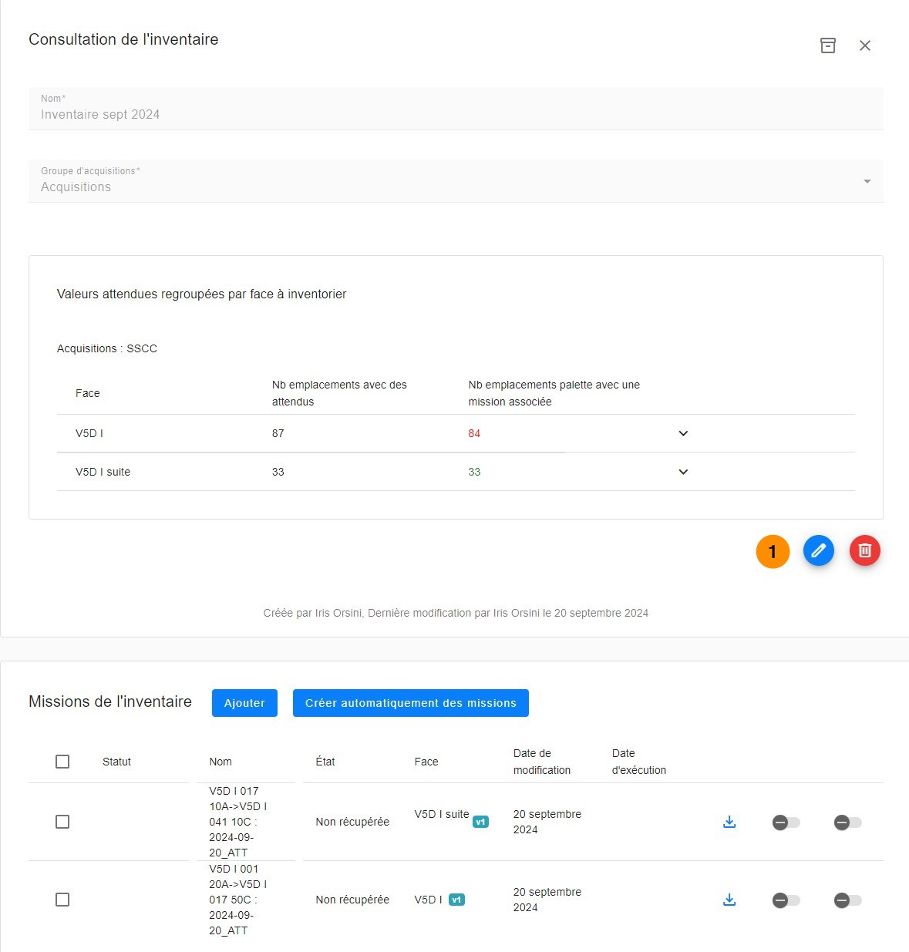Select the V5D I suite mission checkbox
This screenshot has height=952, width=909.
pos(62,822)
